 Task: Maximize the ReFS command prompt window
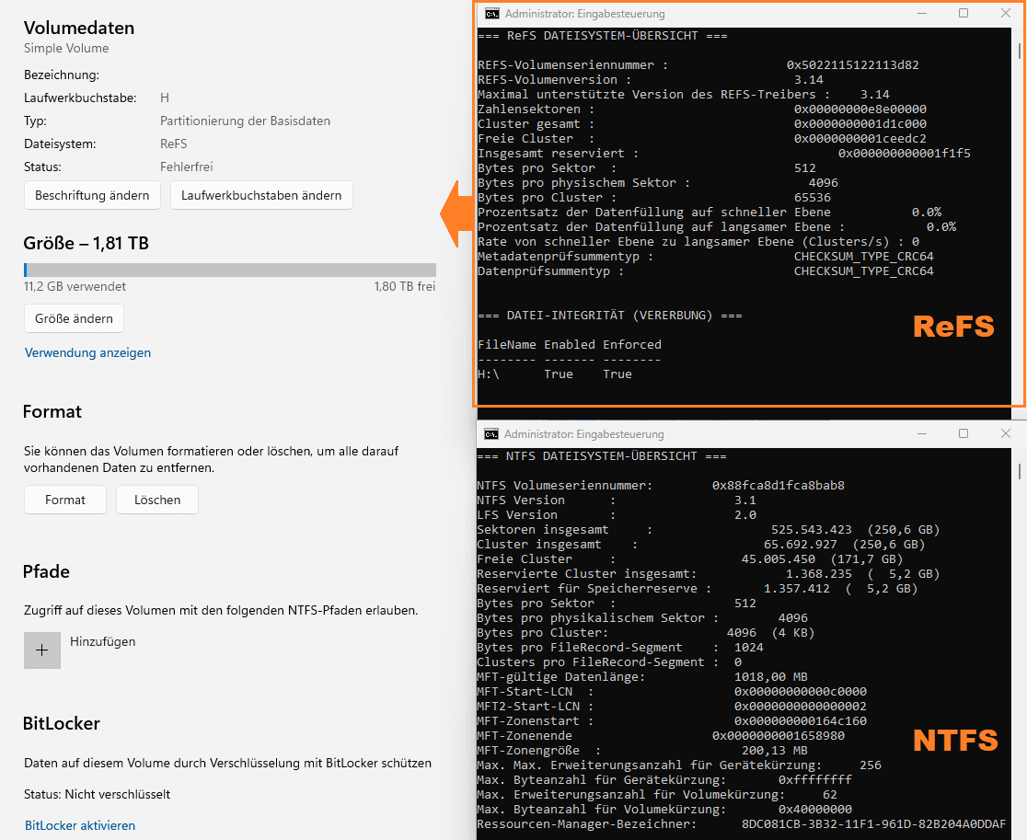pyautogui.click(x=964, y=13)
